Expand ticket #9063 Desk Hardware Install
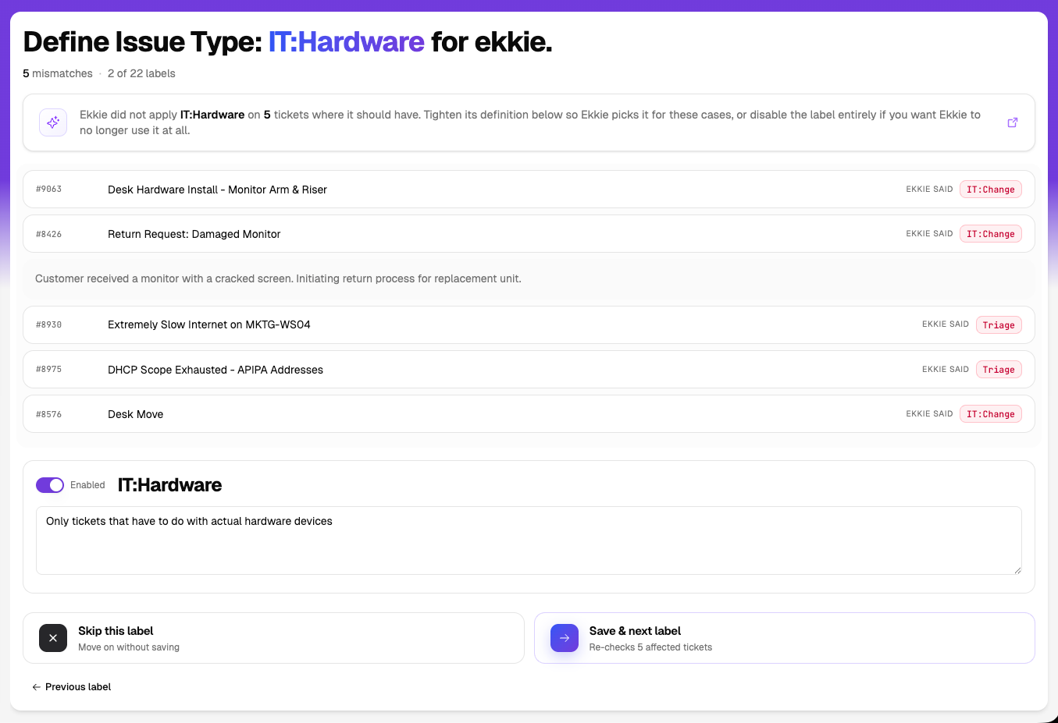 coord(529,190)
